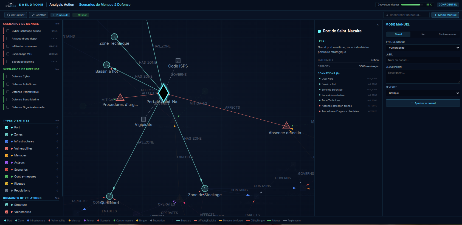Uncheck the Port entity type

pos(7,128)
